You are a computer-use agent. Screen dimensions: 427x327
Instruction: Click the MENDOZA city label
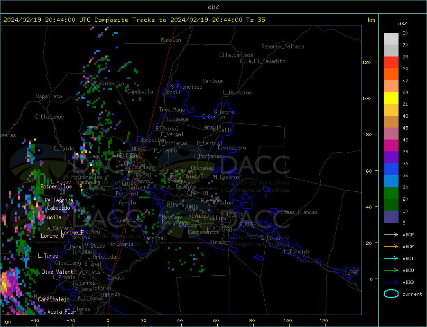127,156
